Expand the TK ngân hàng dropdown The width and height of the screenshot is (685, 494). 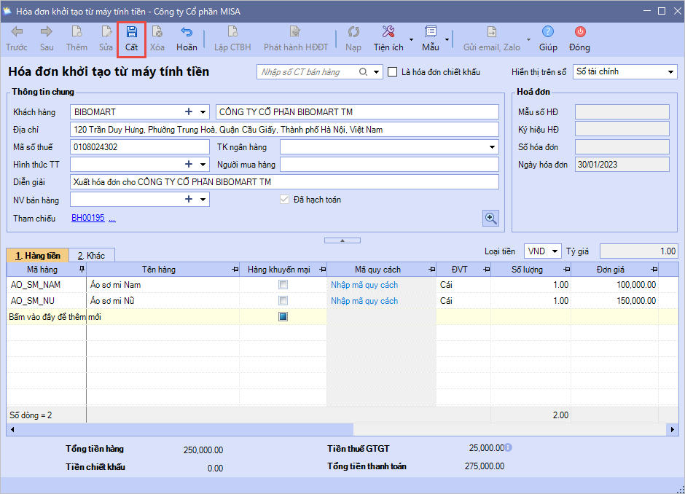tap(492, 147)
